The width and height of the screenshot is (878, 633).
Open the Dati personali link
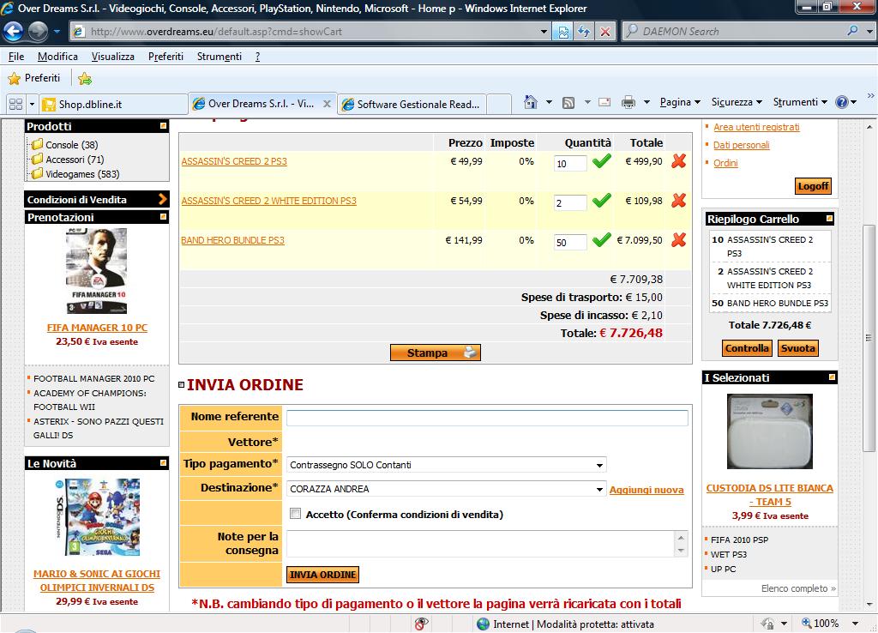click(742, 145)
